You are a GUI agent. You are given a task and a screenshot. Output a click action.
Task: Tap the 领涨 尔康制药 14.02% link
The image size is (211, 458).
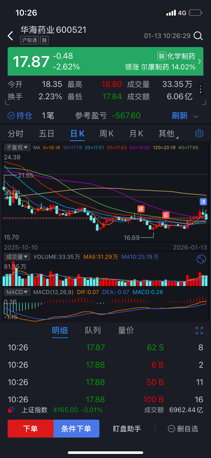(x=160, y=67)
